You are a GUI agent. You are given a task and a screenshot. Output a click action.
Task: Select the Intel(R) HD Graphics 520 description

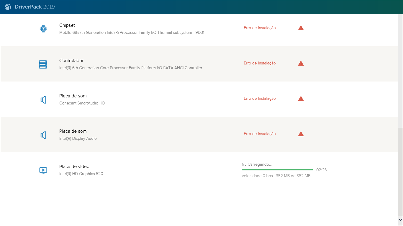point(81,174)
